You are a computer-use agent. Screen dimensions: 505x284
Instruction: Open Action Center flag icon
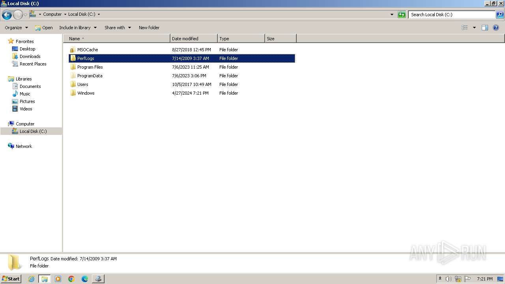(468, 279)
